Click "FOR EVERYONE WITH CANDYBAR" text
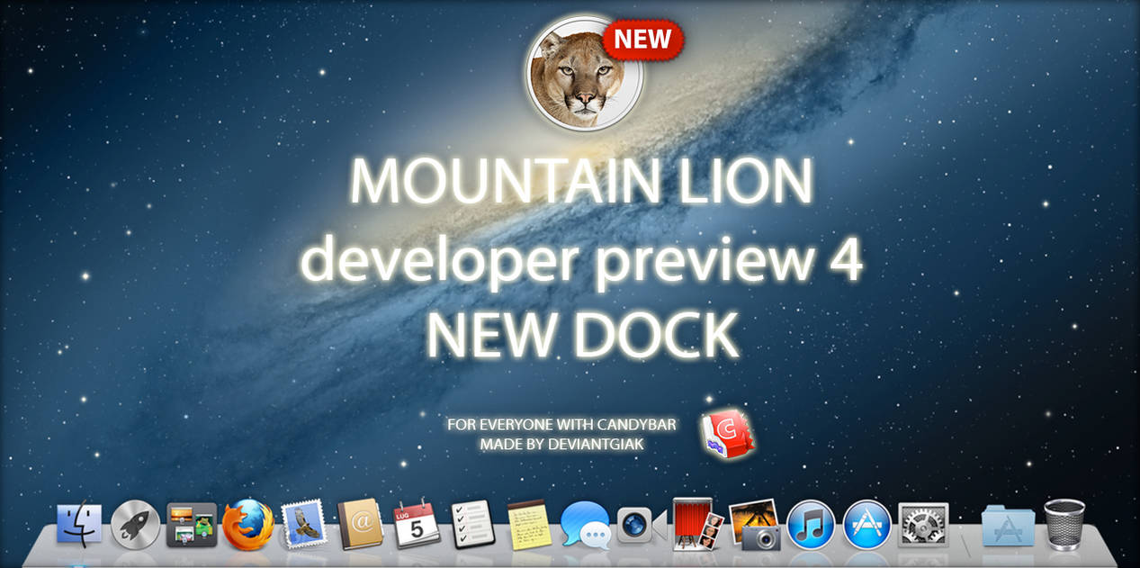This screenshot has height=568, width=1140. click(562, 424)
